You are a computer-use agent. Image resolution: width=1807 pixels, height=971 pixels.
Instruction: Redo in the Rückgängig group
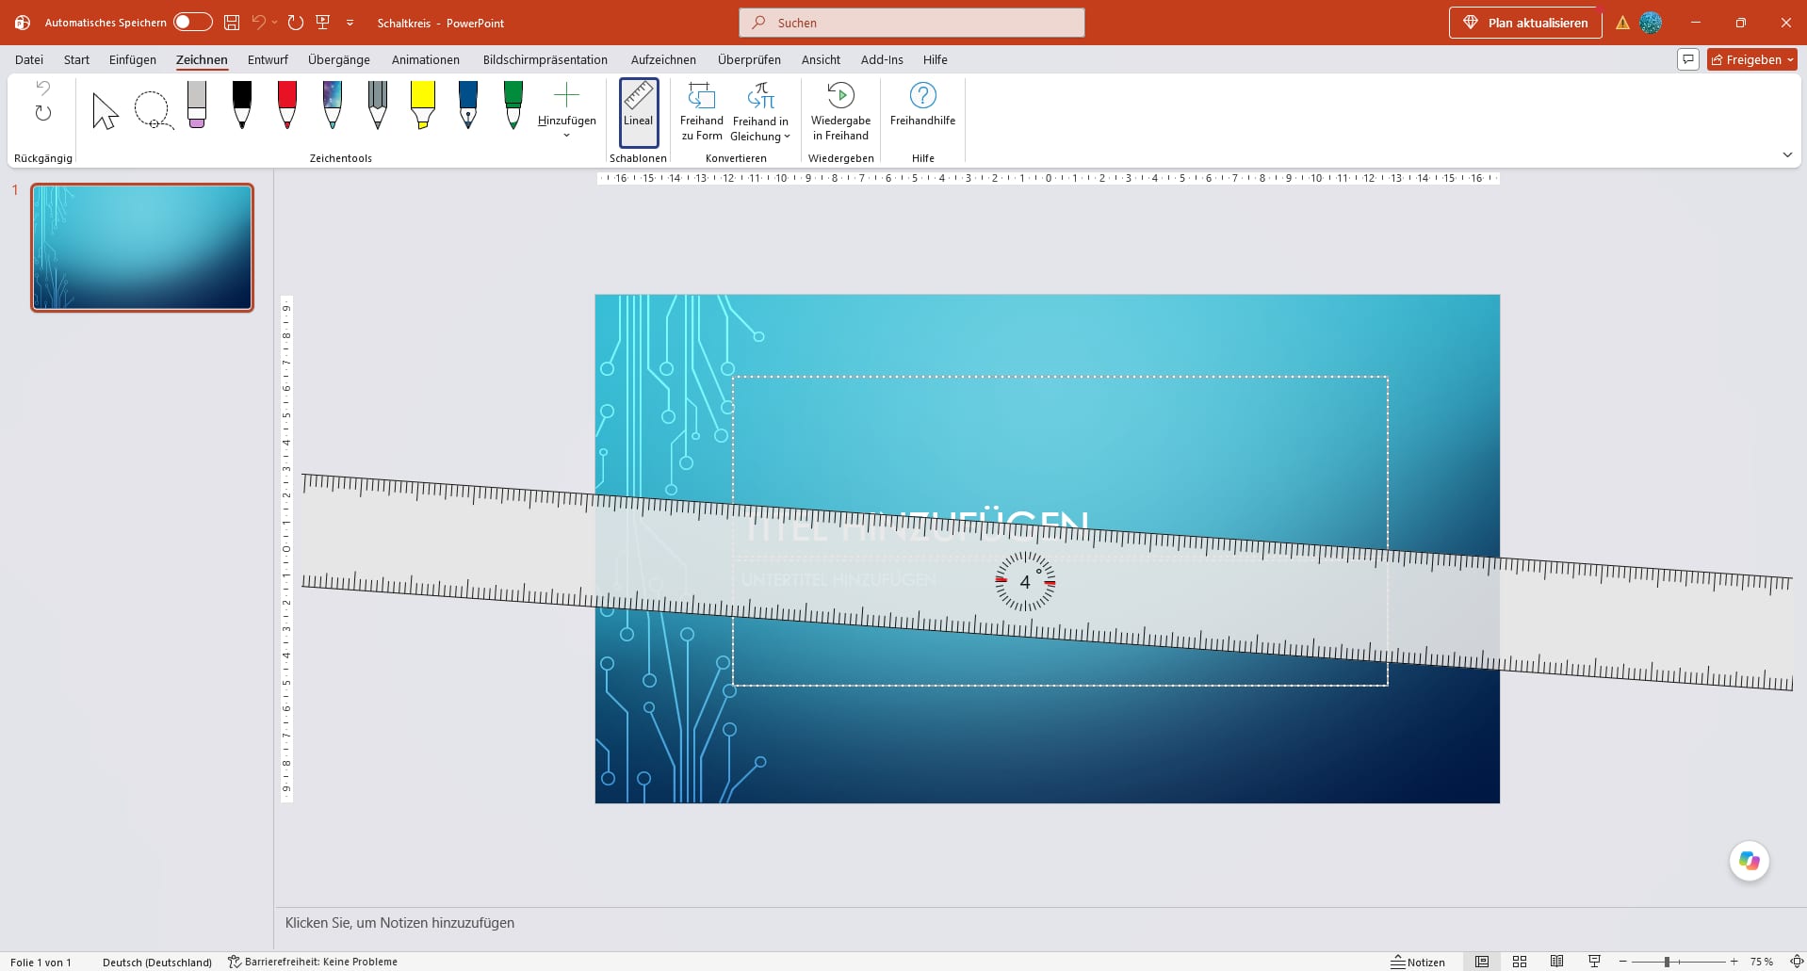[x=43, y=113]
